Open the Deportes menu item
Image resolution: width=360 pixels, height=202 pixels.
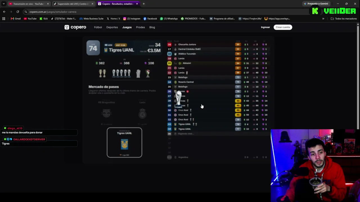(112, 27)
